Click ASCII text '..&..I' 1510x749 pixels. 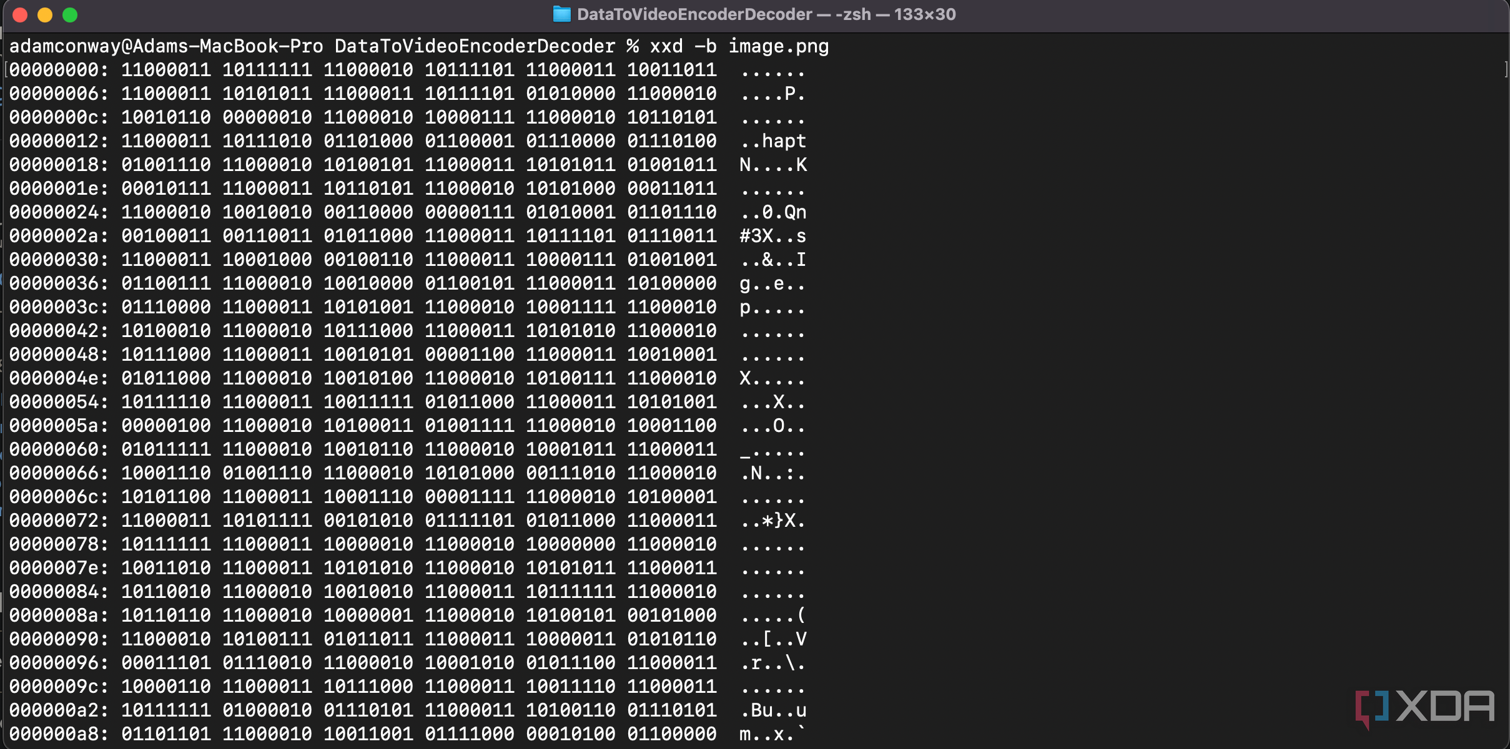tap(773, 260)
